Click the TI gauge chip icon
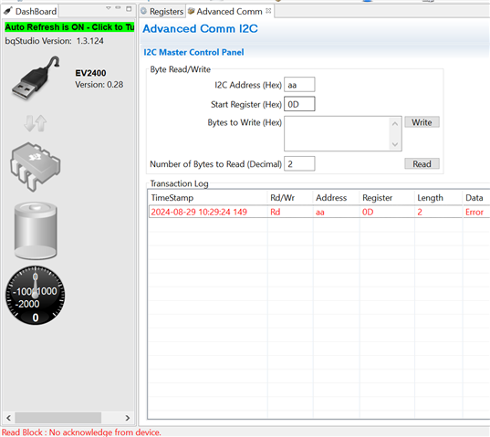 36,166
